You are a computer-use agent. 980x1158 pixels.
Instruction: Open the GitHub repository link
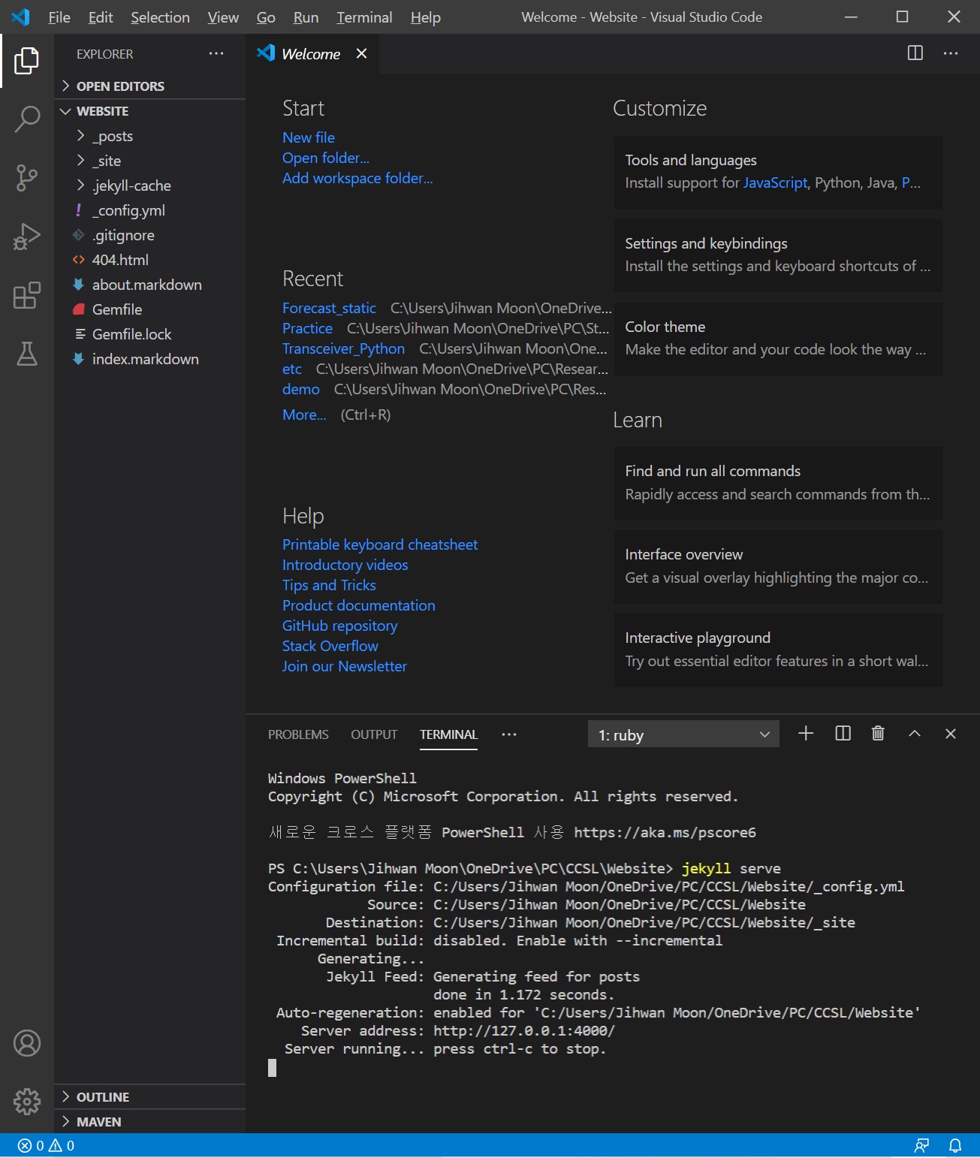339,626
